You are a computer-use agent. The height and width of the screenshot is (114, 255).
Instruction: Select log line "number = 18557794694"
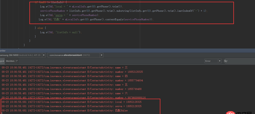(x=72, y=80)
